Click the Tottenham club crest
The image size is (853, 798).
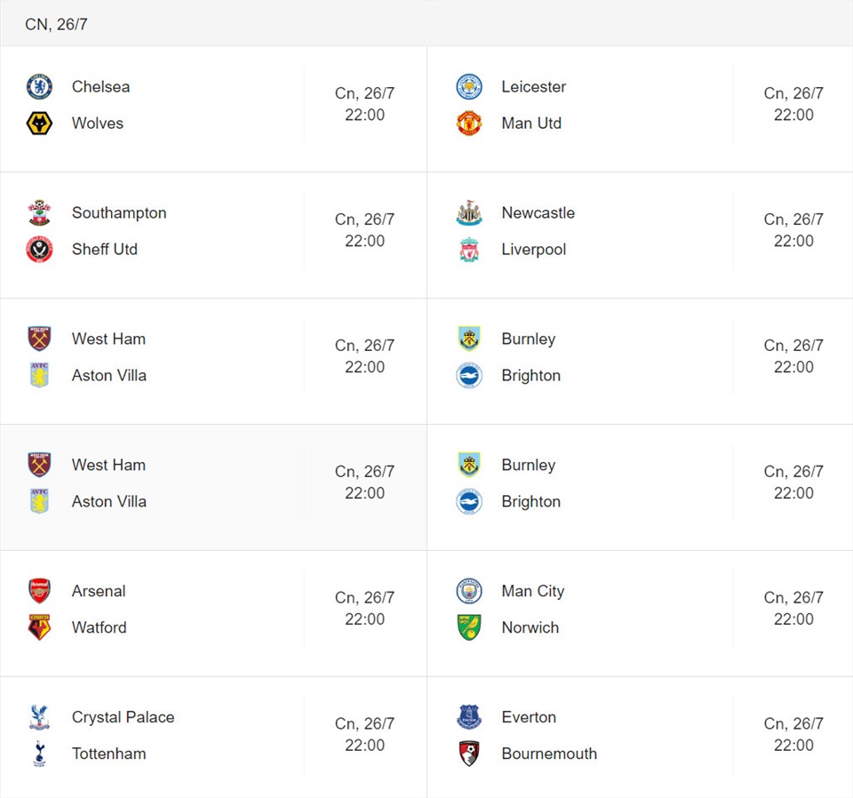click(39, 754)
